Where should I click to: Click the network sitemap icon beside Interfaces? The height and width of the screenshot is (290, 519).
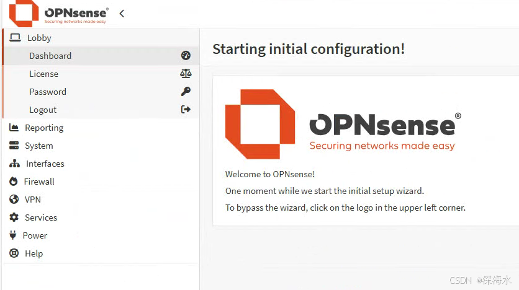(14, 164)
